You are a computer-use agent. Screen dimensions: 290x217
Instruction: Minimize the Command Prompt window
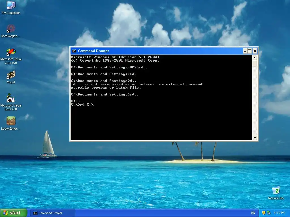coord(245,51)
